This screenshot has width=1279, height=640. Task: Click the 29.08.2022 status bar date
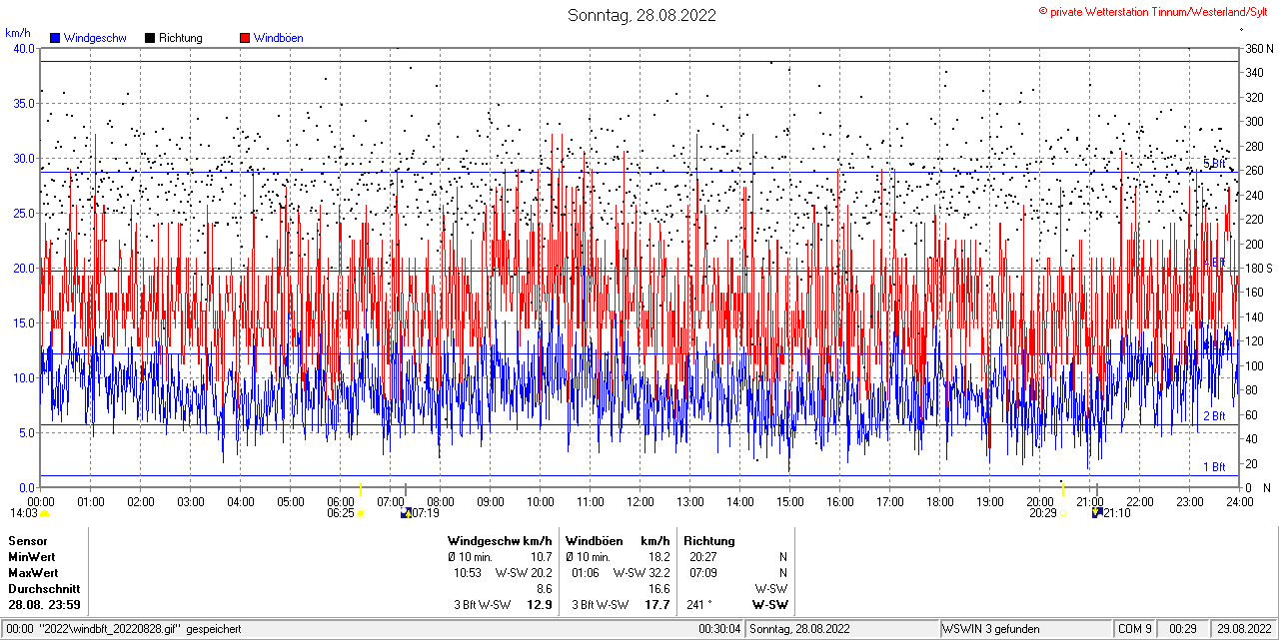pos(1243,629)
